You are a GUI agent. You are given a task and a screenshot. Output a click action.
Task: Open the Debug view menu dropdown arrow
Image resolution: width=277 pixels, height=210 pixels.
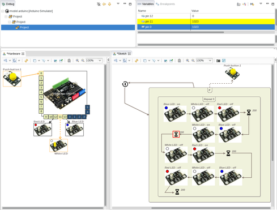(118, 3)
